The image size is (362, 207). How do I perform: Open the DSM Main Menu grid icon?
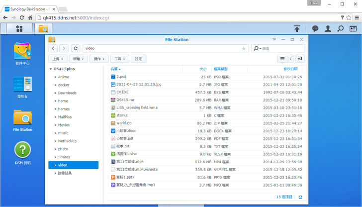point(19,29)
